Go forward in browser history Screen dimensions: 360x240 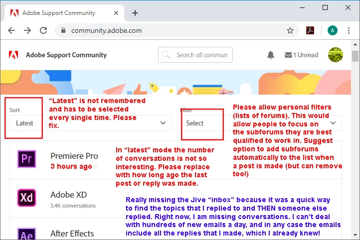(27, 30)
